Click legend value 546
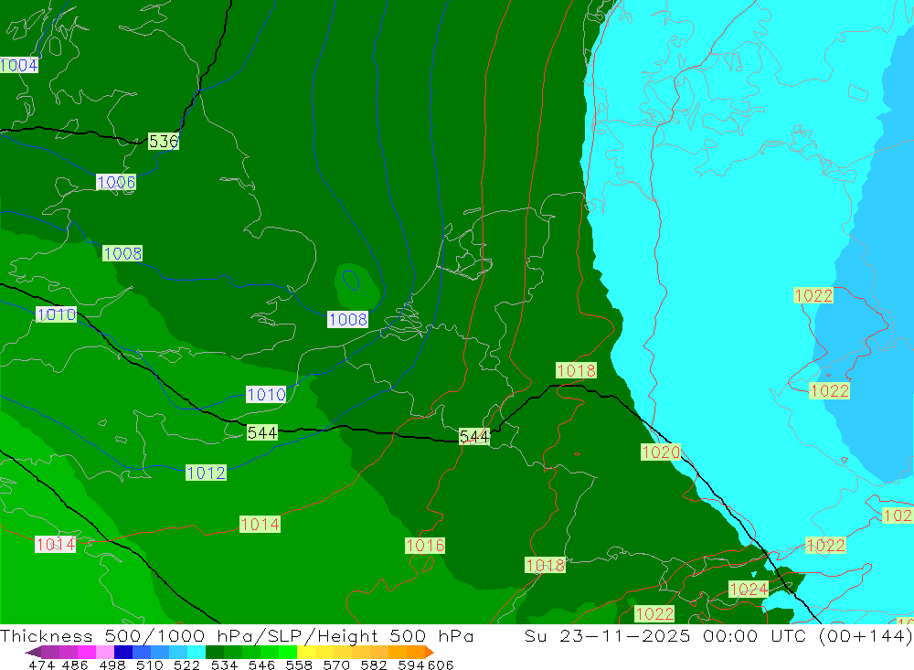This screenshot has width=914, height=670. click(x=261, y=665)
